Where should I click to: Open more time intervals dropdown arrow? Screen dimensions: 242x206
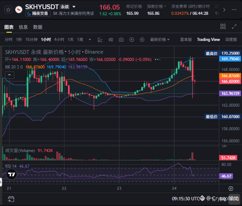(90, 40)
